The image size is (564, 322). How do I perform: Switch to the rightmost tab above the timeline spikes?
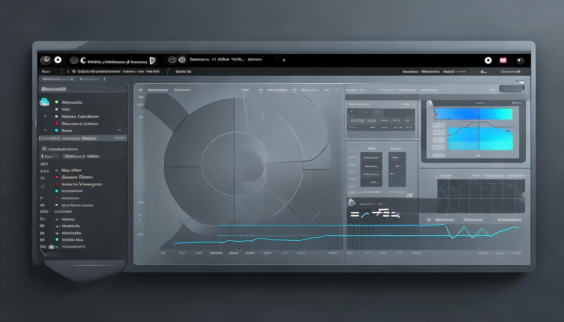click(509, 220)
